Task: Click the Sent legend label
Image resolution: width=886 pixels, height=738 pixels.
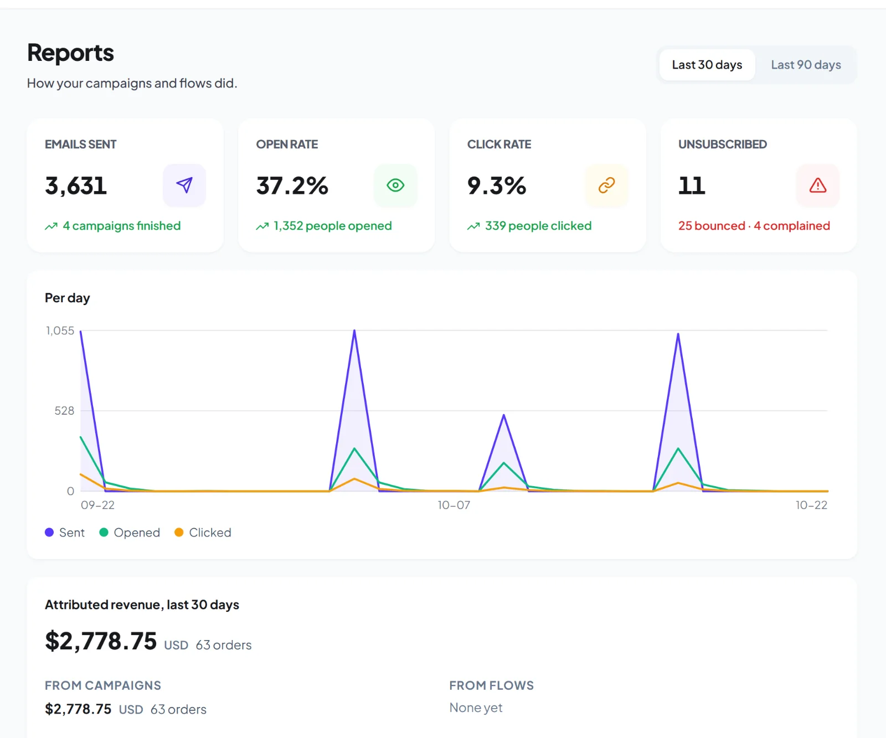Action: [x=72, y=533]
